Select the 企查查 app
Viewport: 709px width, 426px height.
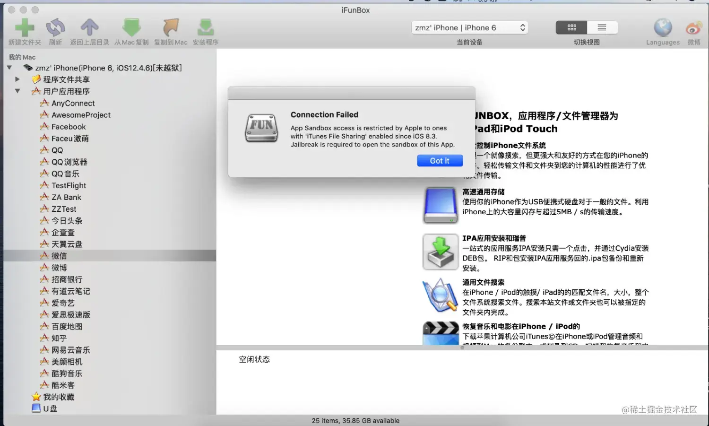pos(63,232)
